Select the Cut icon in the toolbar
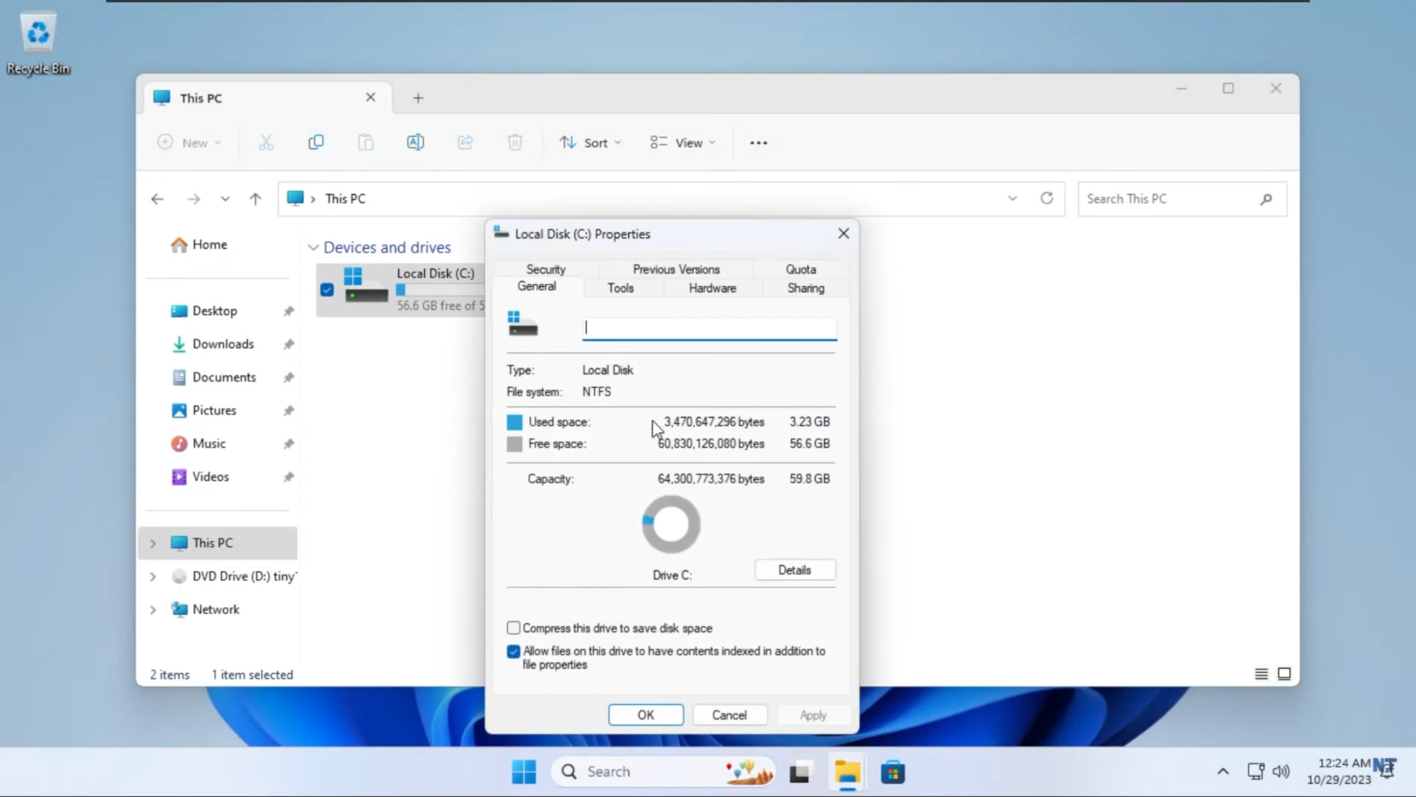The height and width of the screenshot is (797, 1416). click(x=266, y=142)
